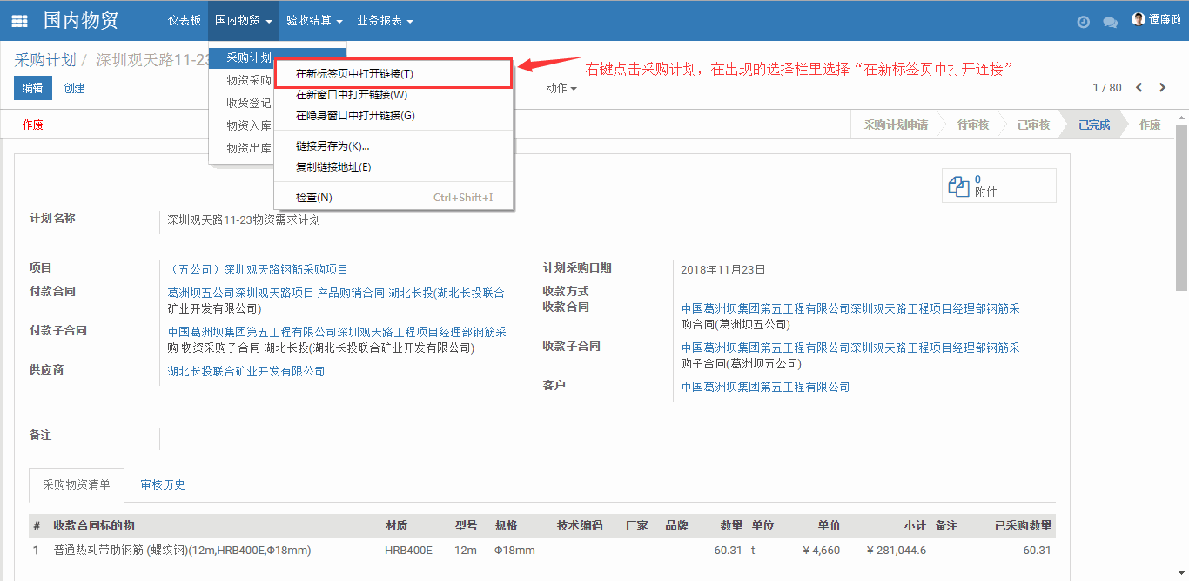The height and width of the screenshot is (581, 1189).
Task: Click user avatar for 谭廉政
Action: click(1138, 19)
